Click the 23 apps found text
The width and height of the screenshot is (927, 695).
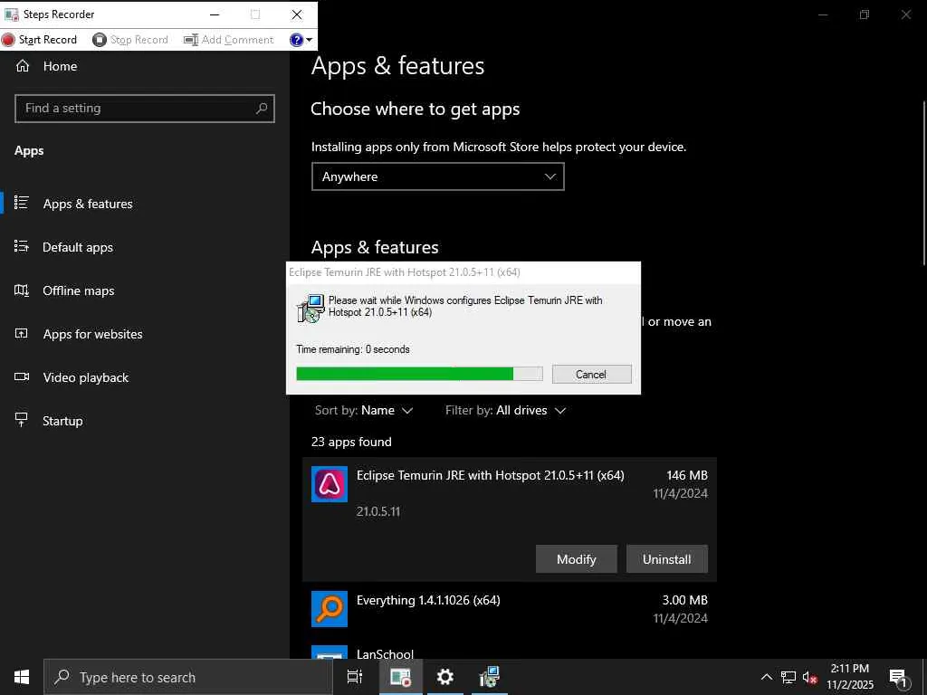pos(351,442)
